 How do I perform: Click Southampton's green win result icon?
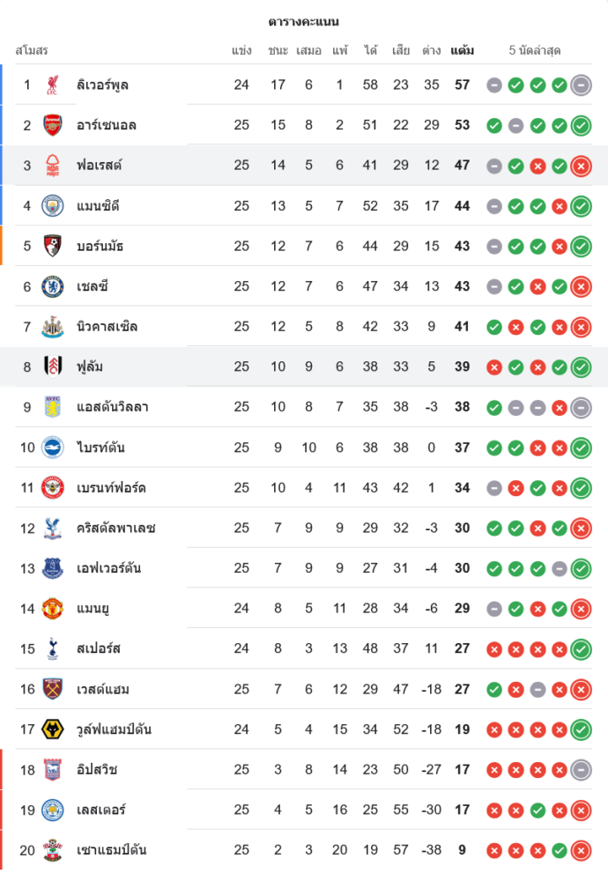tap(559, 851)
